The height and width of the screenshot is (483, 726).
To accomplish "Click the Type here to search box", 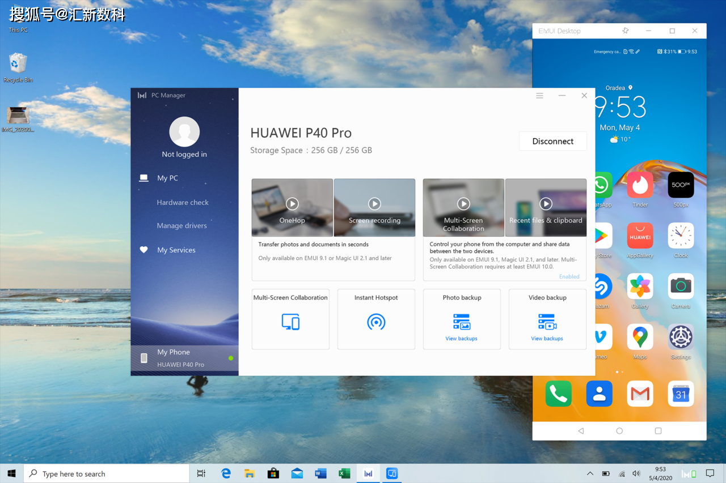I will pyautogui.click(x=106, y=473).
